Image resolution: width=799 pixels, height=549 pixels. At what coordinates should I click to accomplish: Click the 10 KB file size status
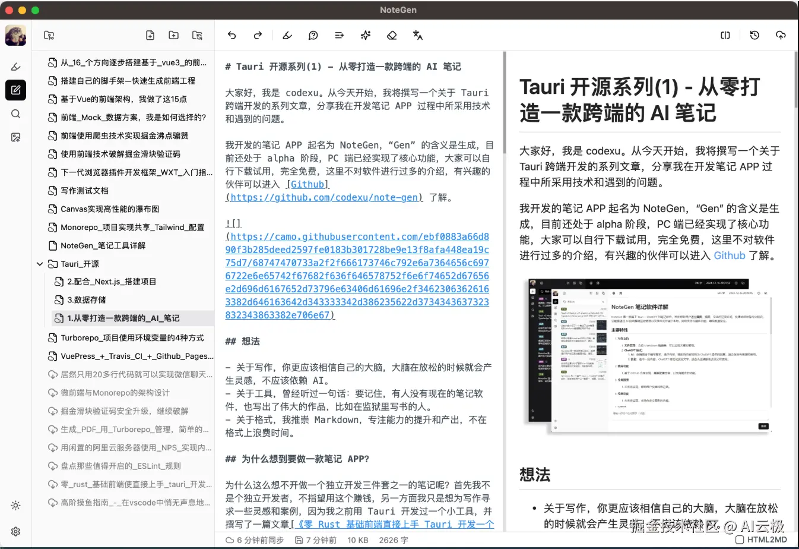click(x=358, y=540)
